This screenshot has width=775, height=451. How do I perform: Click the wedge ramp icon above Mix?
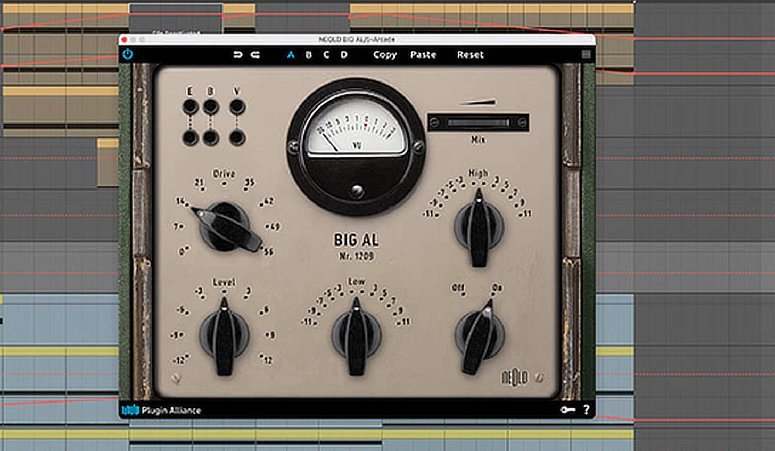click(477, 102)
